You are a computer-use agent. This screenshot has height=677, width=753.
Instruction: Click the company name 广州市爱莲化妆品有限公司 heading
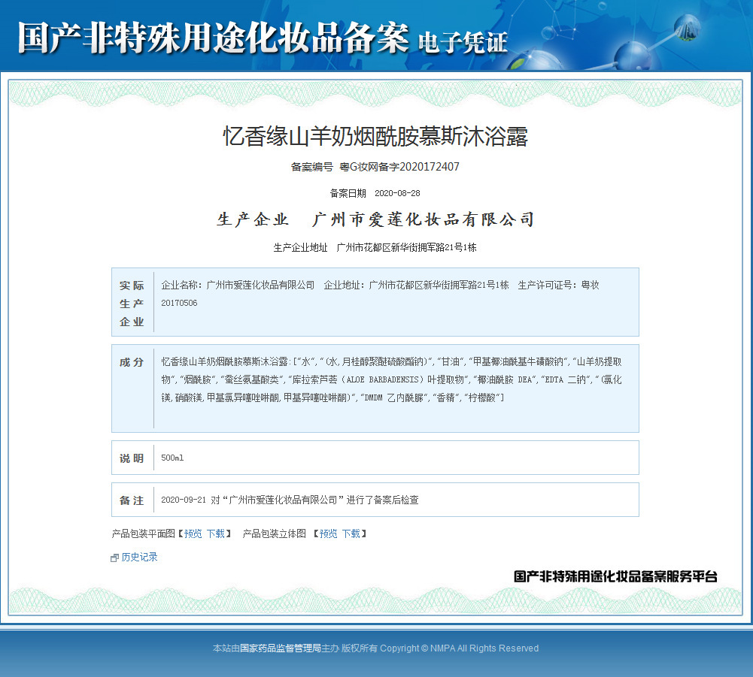pos(423,219)
